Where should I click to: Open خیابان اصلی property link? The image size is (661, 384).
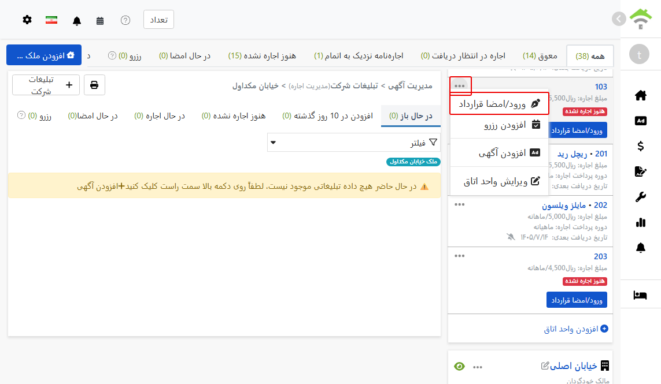pos(573,366)
